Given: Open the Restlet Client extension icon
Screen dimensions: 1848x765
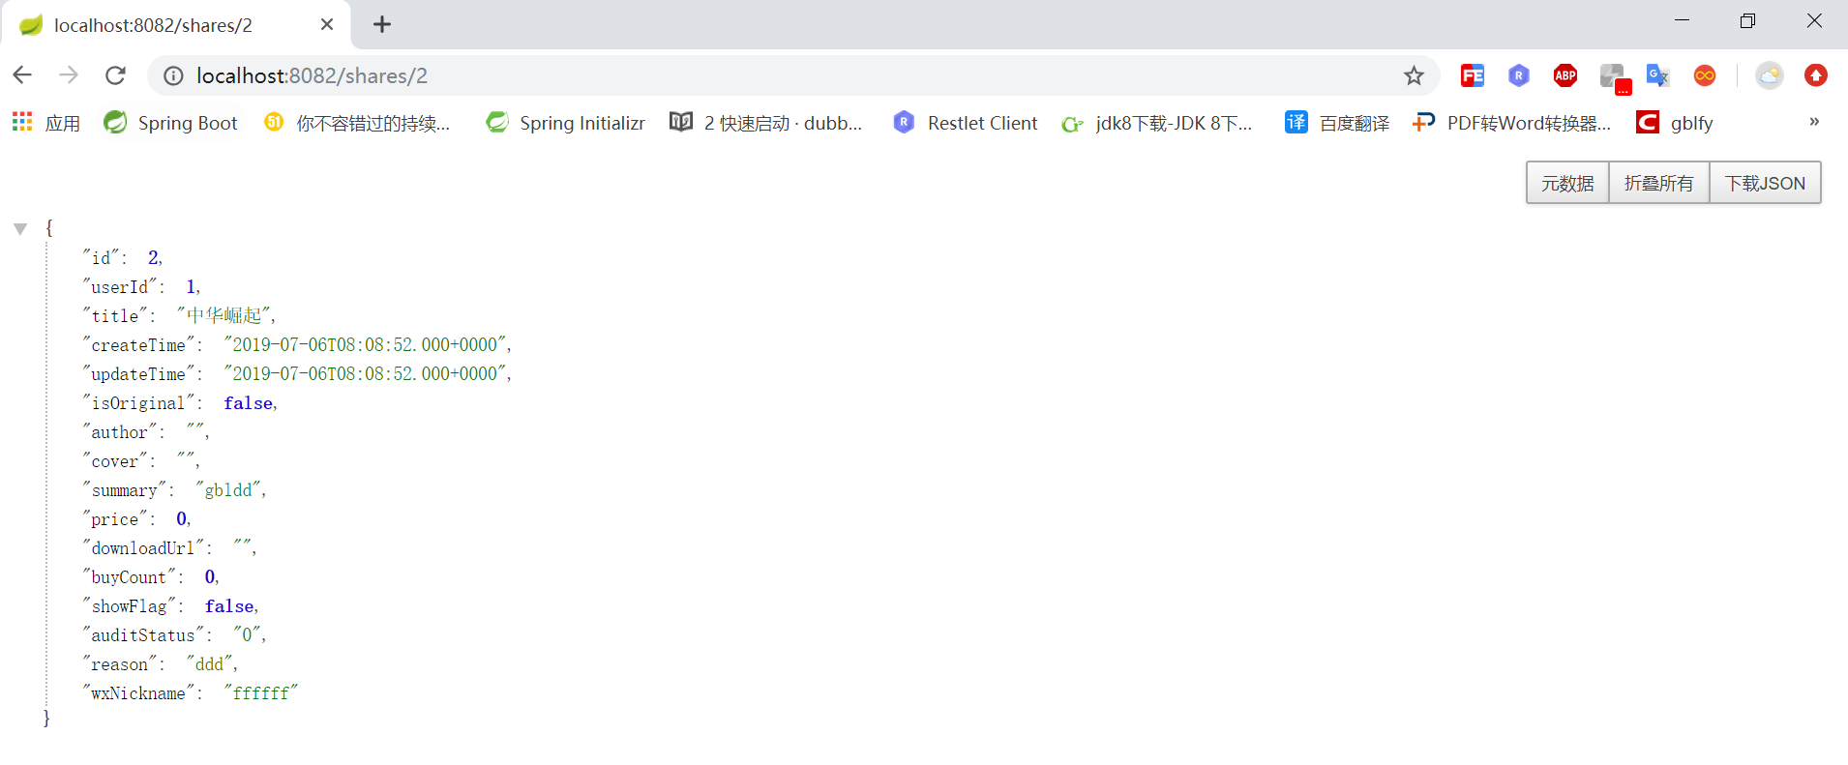Looking at the screenshot, I should (x=1519, y=75).
